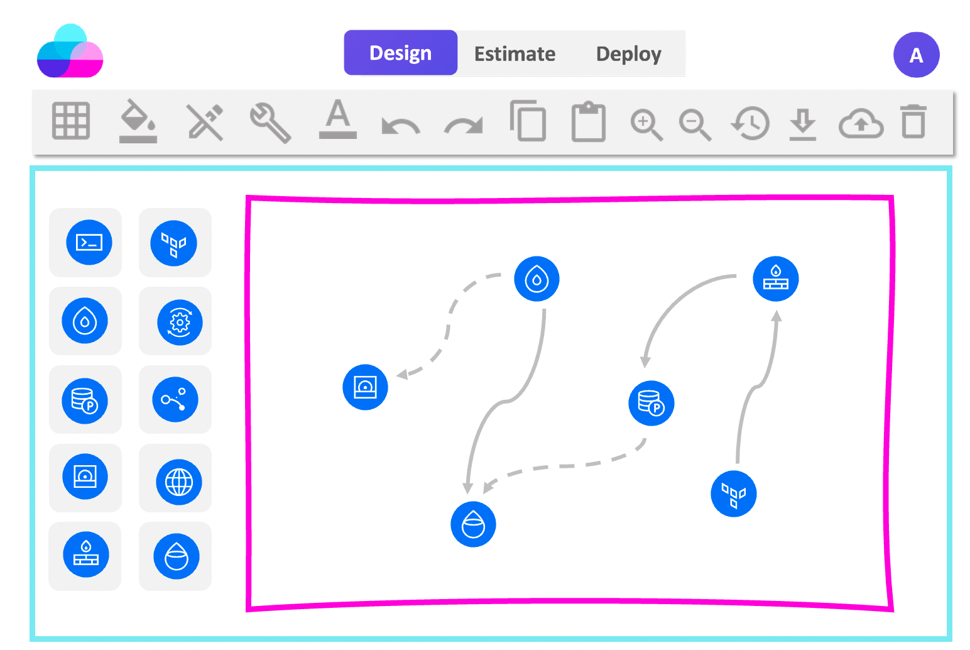Pick the firewall shape in the sidebar
Image resolution: width=970 pixels, height=650 pixels.
point(85,556)
